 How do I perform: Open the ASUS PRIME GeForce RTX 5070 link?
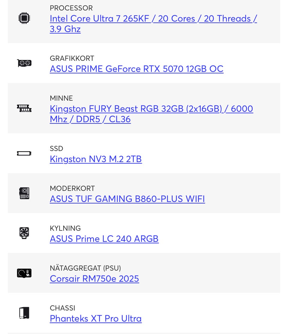[x=136, y=69]
